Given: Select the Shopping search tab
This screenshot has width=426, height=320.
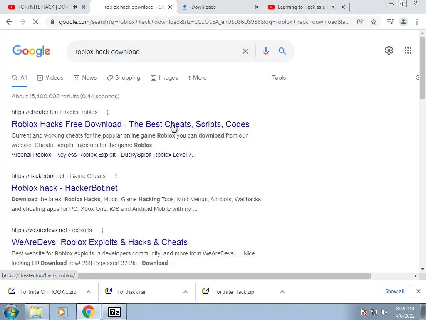Looking at the screenshot, I should 124,77.
